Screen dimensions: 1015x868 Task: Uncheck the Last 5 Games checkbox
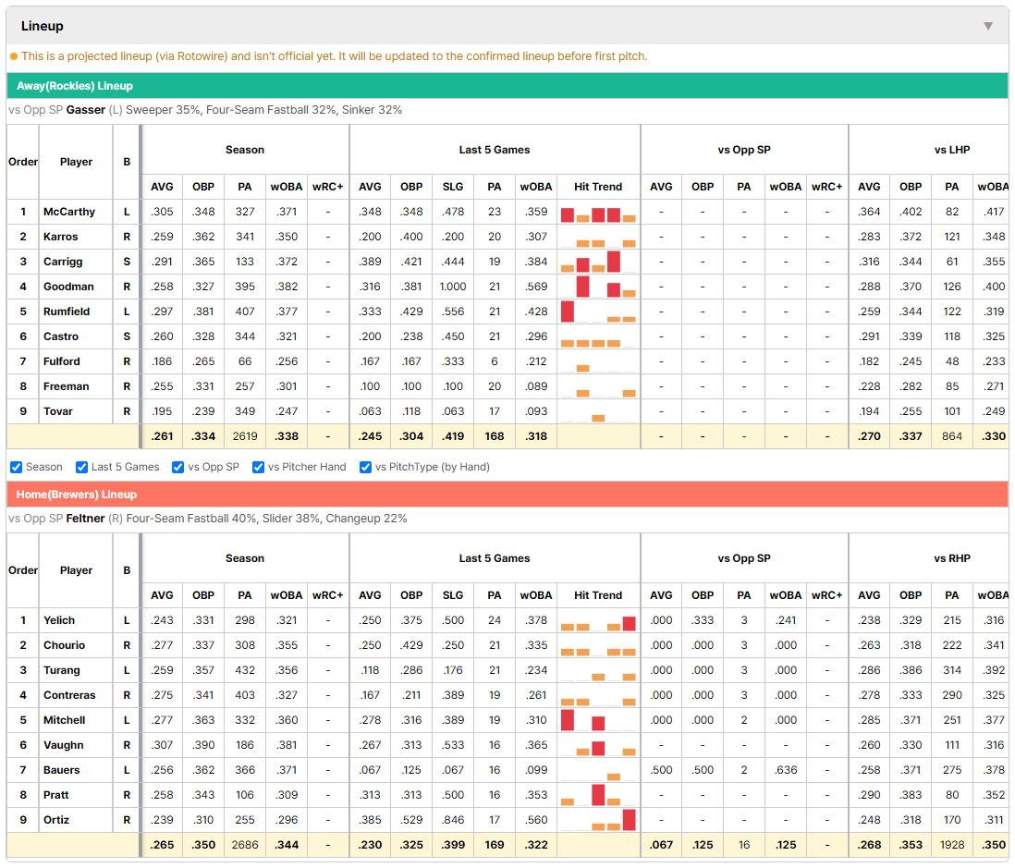pos(81,468)
